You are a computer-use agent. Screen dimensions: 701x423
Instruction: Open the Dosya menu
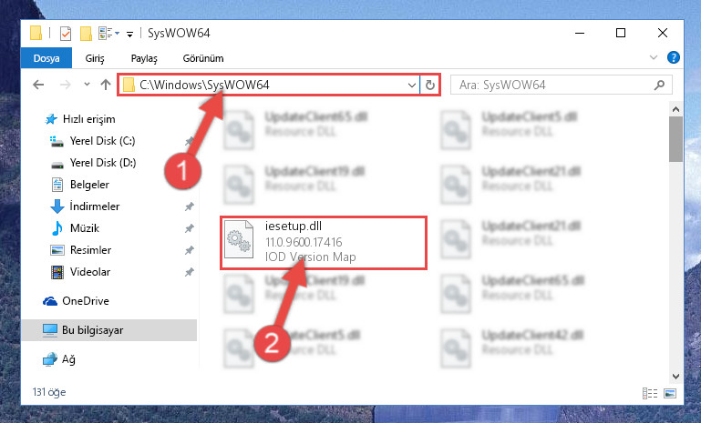pyautogui.click(x=46, y=58)
